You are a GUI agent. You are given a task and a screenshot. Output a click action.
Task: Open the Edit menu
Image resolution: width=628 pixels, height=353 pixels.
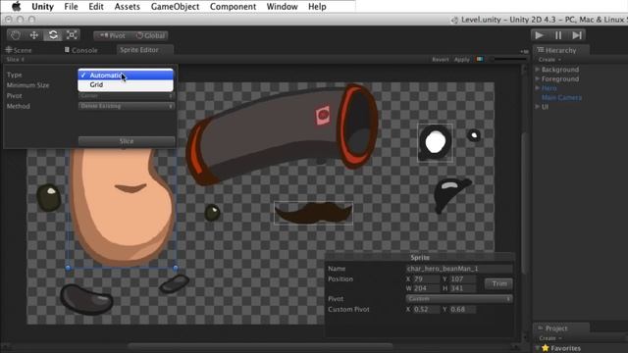pyautogui.click(x=96, y=7)
